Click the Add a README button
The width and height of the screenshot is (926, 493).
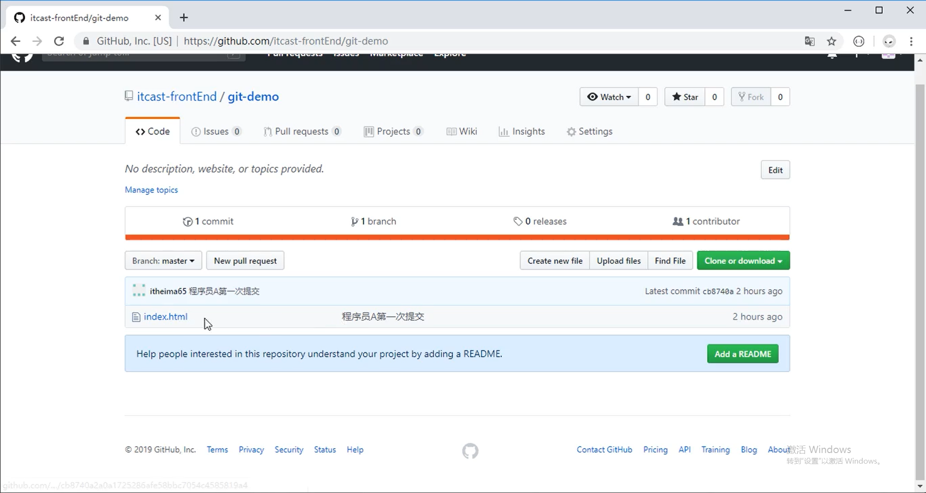[x=743, y=353]
